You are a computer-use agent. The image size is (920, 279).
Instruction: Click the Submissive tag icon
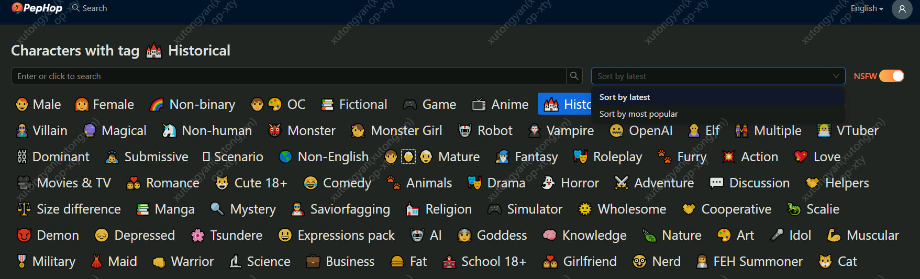112,157
